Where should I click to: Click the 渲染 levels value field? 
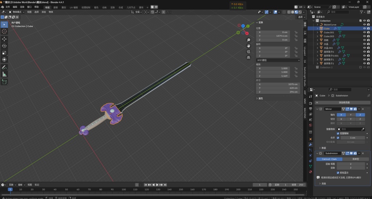[x=351, y=168]
